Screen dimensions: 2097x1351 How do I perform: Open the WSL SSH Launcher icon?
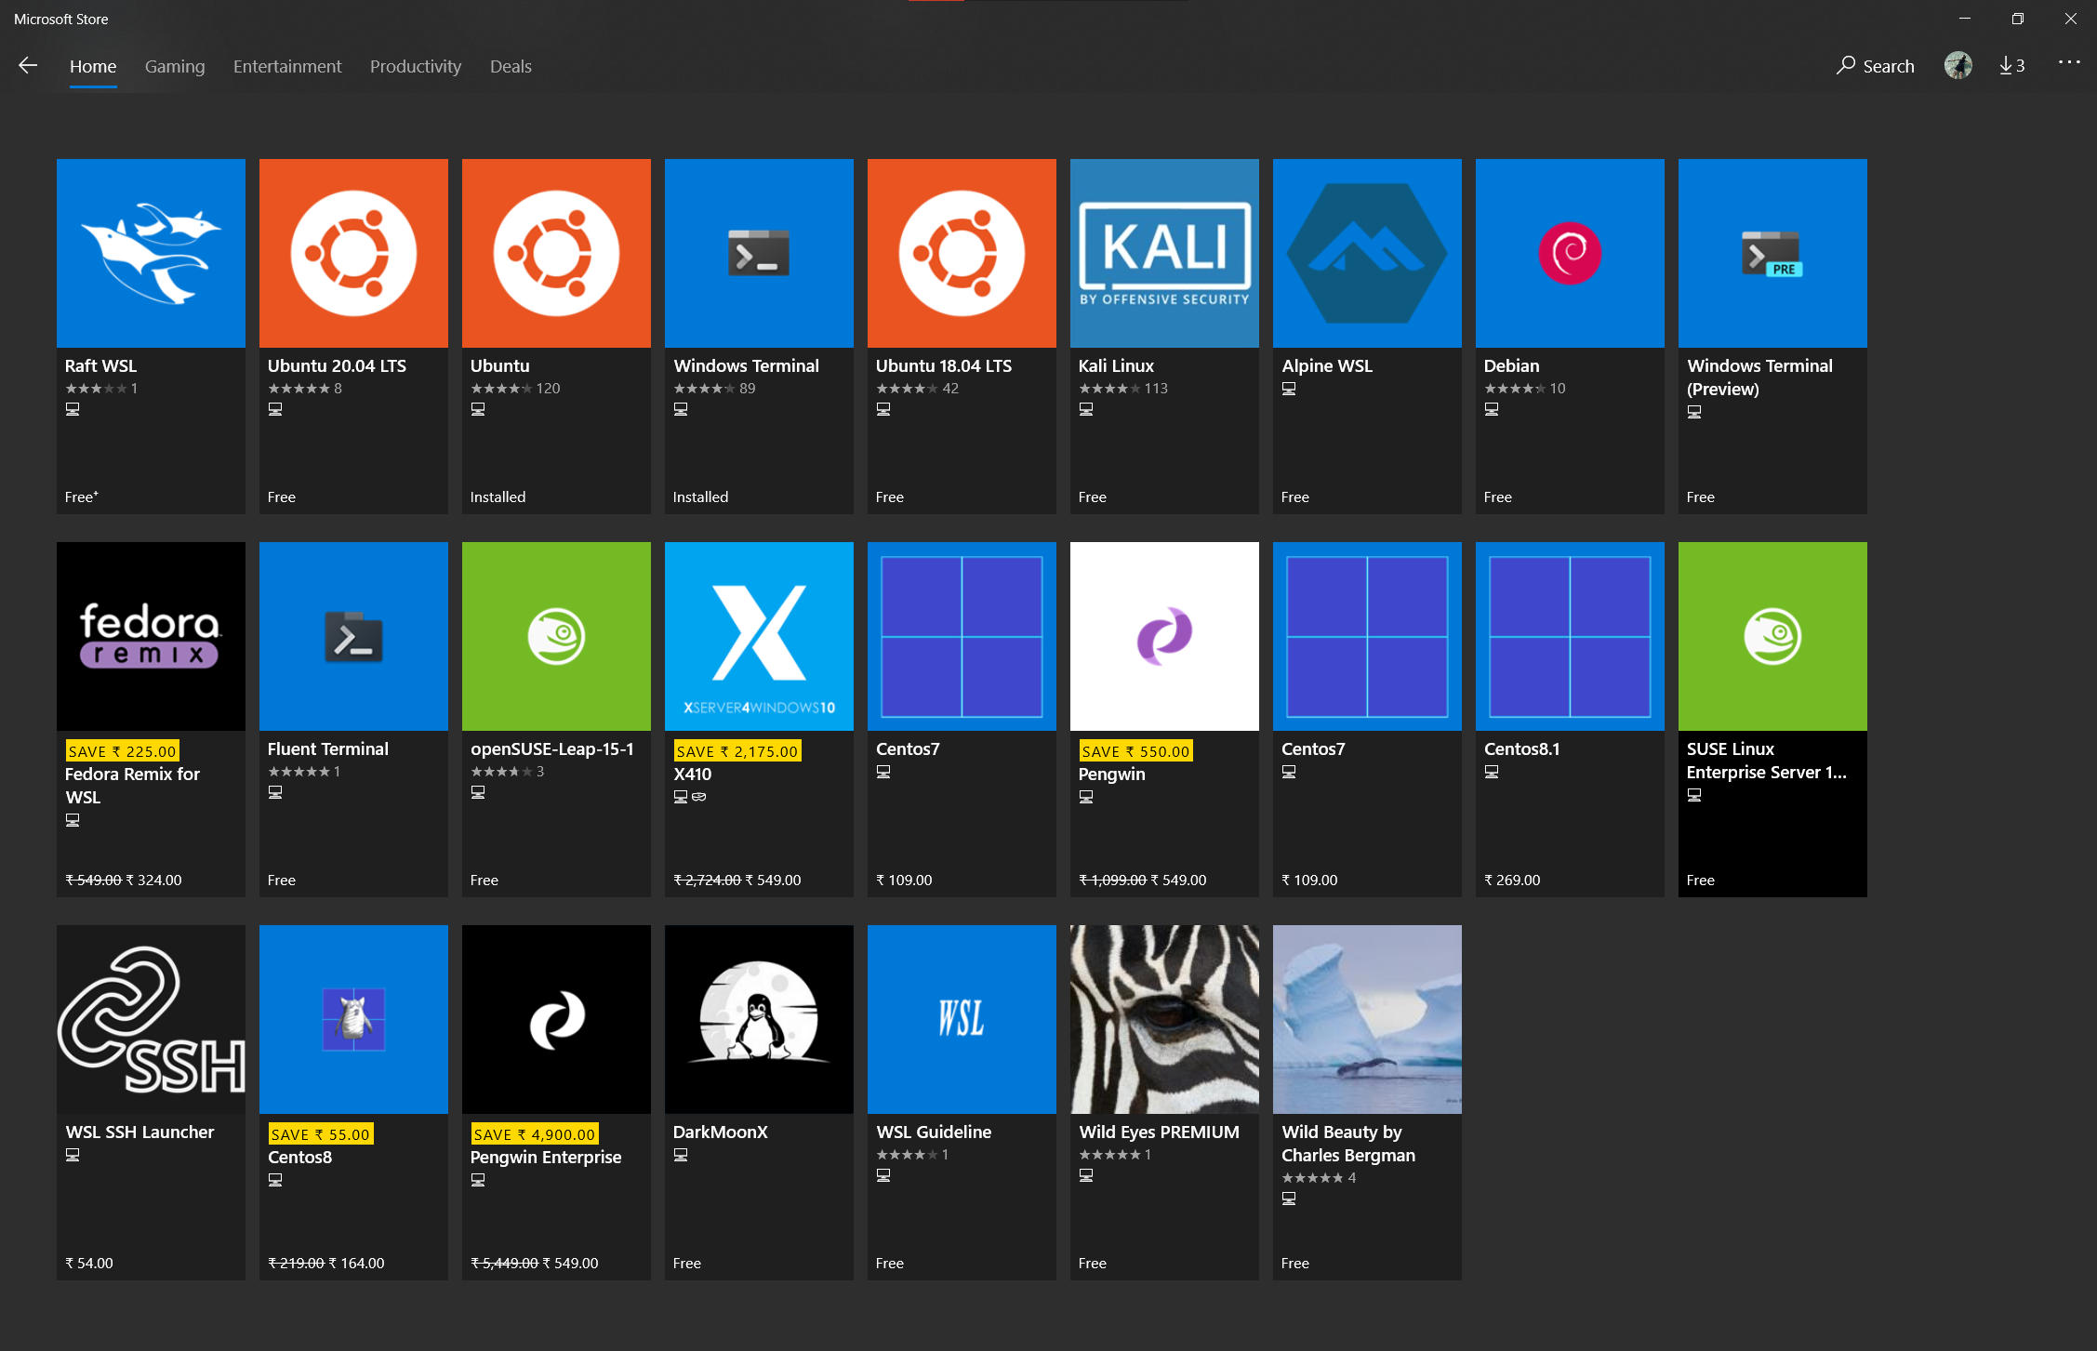(151, 1019)
